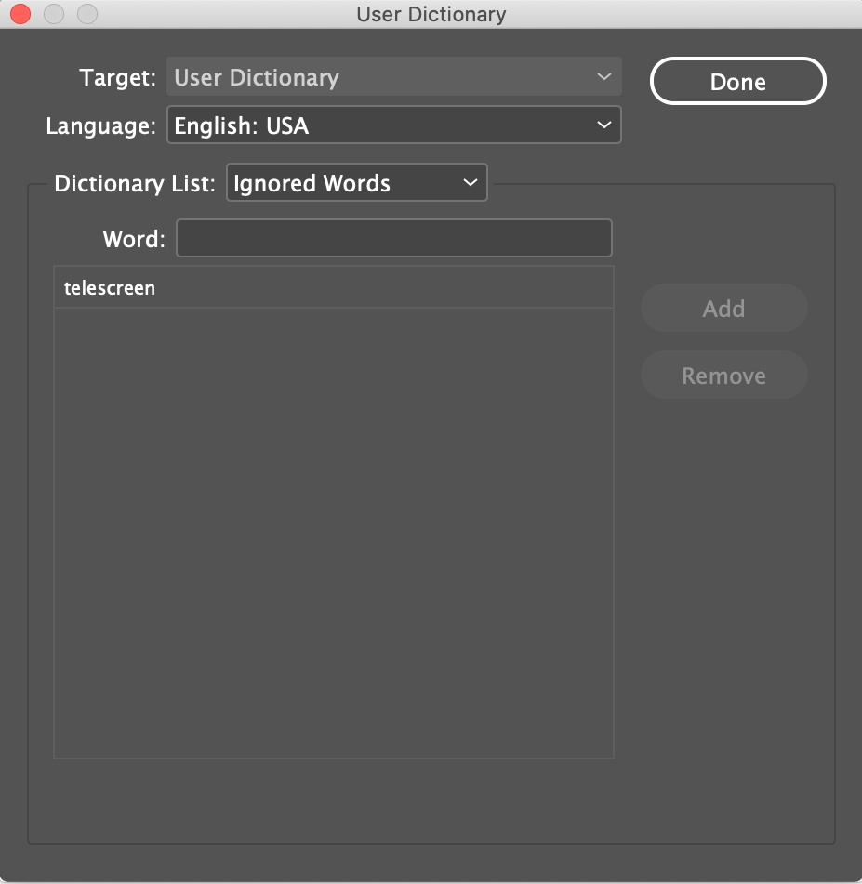Click the disabled minimize window button
The height and width of the screenshot is (884, 862).
tap(53, 14)
